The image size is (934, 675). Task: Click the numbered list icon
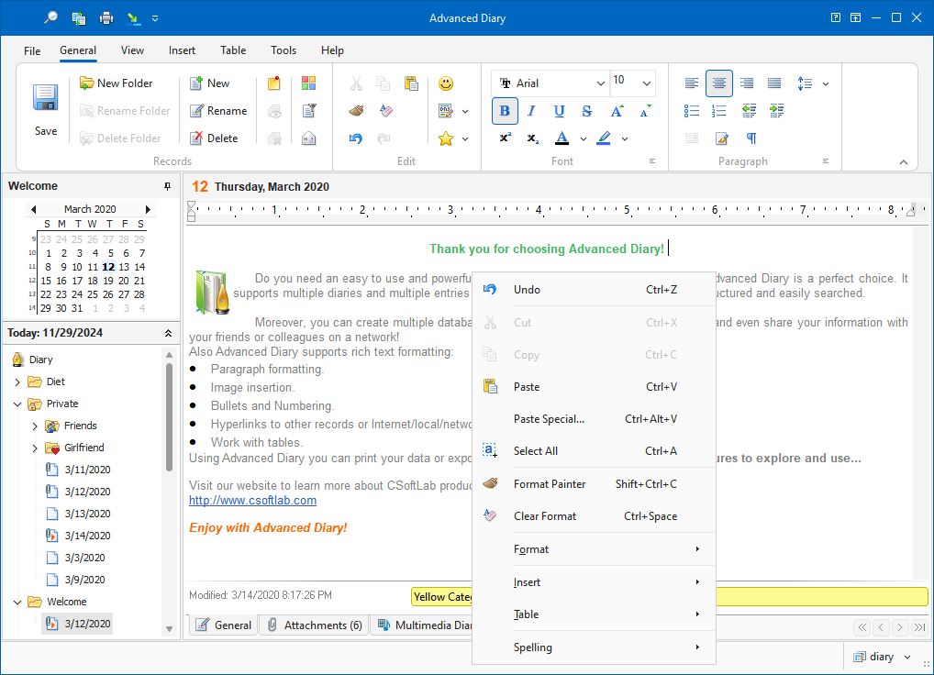pos(719,111)
